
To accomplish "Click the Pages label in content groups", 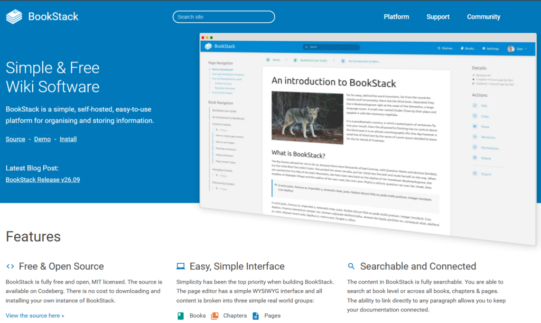I will tap(272, 316).
